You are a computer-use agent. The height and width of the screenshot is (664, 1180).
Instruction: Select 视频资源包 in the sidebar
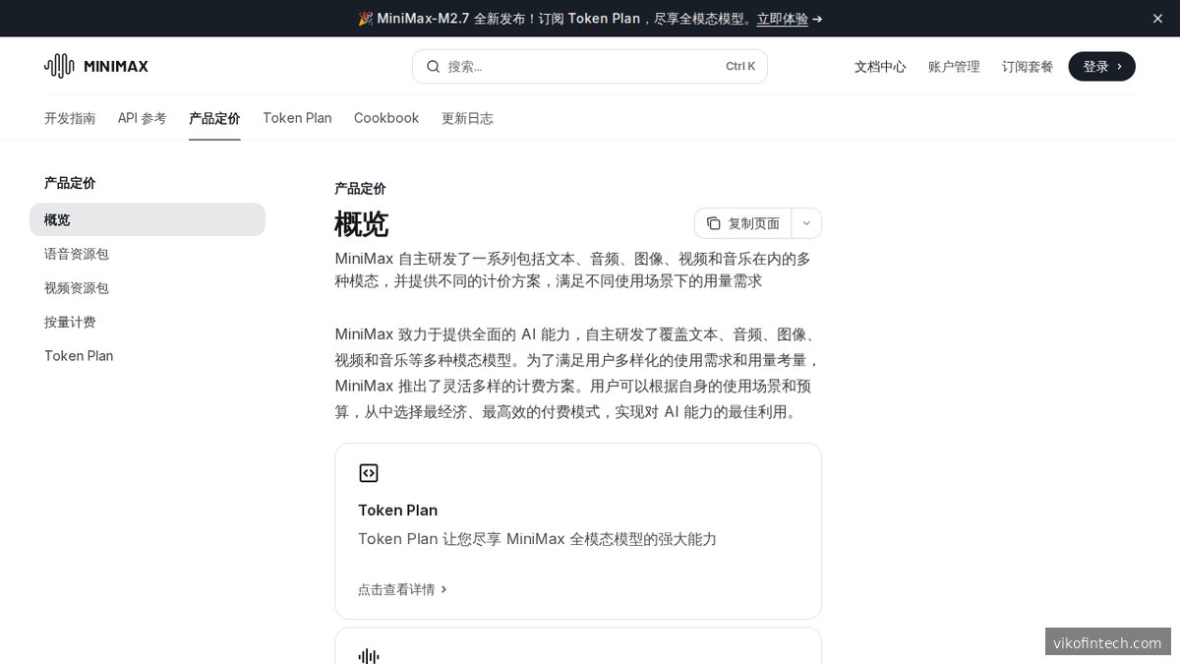point(77,288)
